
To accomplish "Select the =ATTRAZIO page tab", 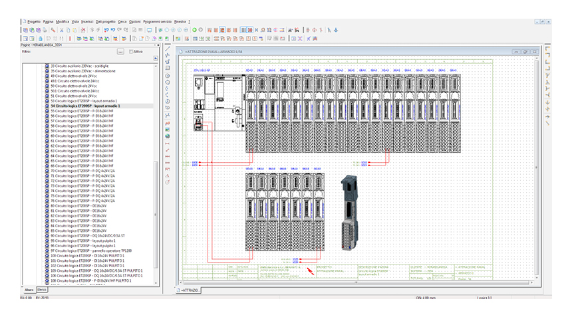I will coord(189,290).
